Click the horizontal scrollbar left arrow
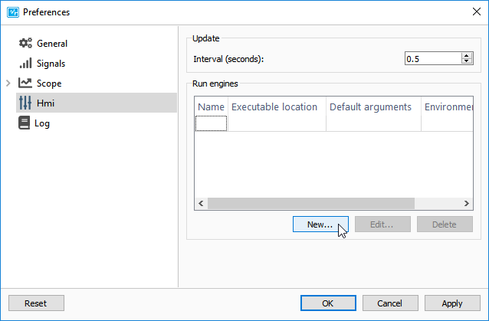 point(201,204)
